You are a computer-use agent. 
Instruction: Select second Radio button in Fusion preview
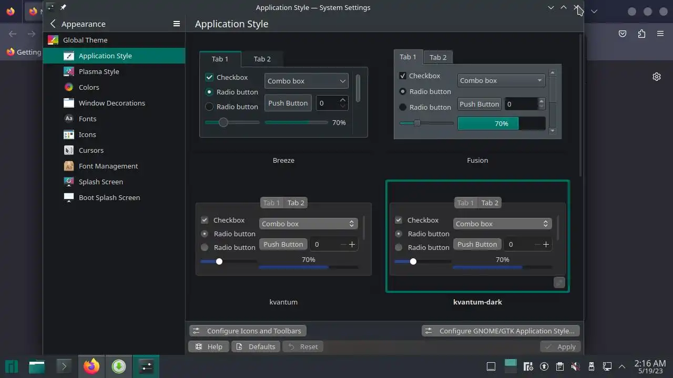click(x=403, y=107)
